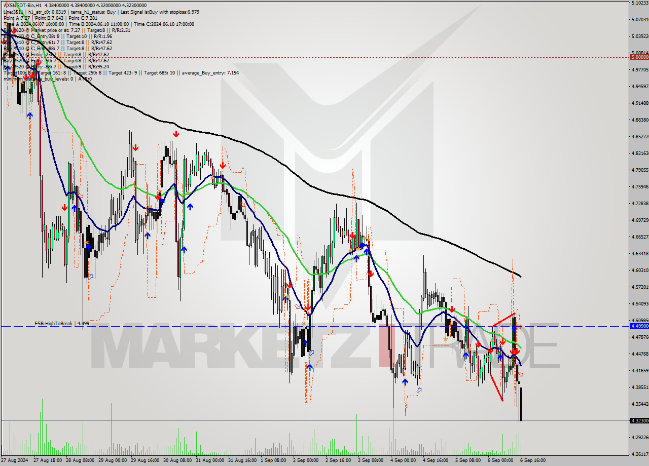Image resolution: width=649 pixels, height=466 pixels.
Task: Select the 'Last Signal is:Buy with stoploss:6.979' text
Action: point(161,12)
